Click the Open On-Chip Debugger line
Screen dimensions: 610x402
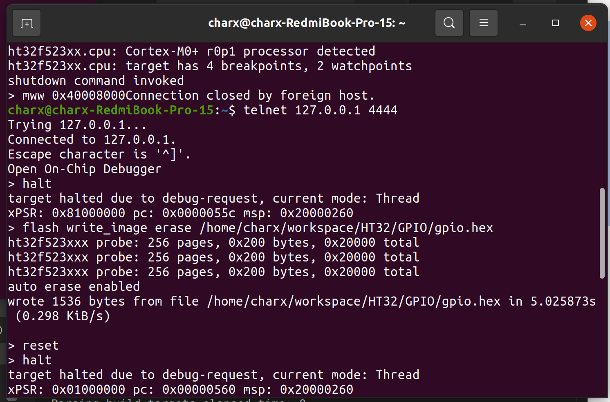[x=84, y=168]
